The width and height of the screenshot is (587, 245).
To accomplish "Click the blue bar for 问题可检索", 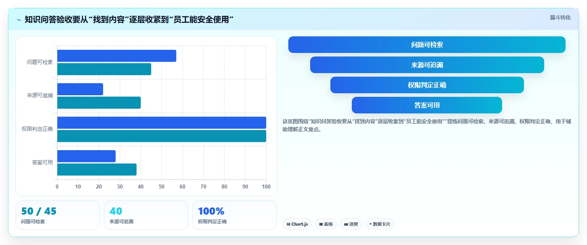I will click(x=117, y=56).
